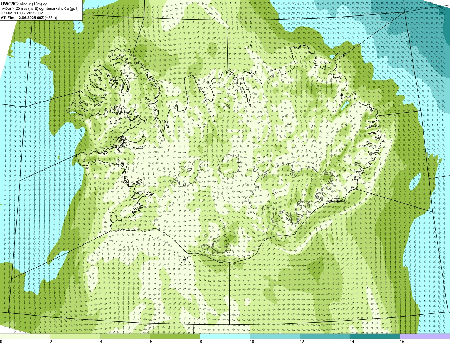
Task: Click the legend scale label '14'
Action: [x=352, y=342]
